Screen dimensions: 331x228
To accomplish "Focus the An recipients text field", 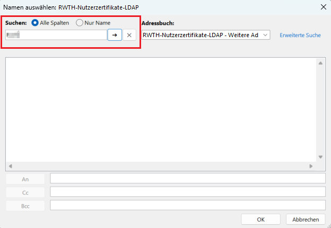I will click(x=187, y=178).
